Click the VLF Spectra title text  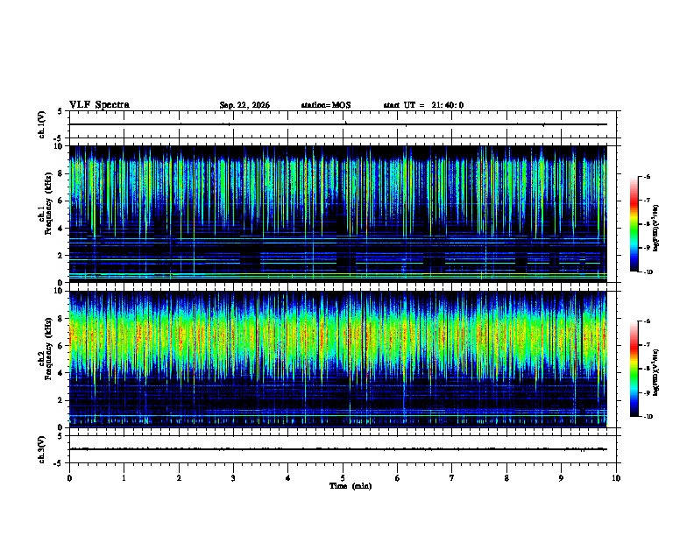pos(100,105)
